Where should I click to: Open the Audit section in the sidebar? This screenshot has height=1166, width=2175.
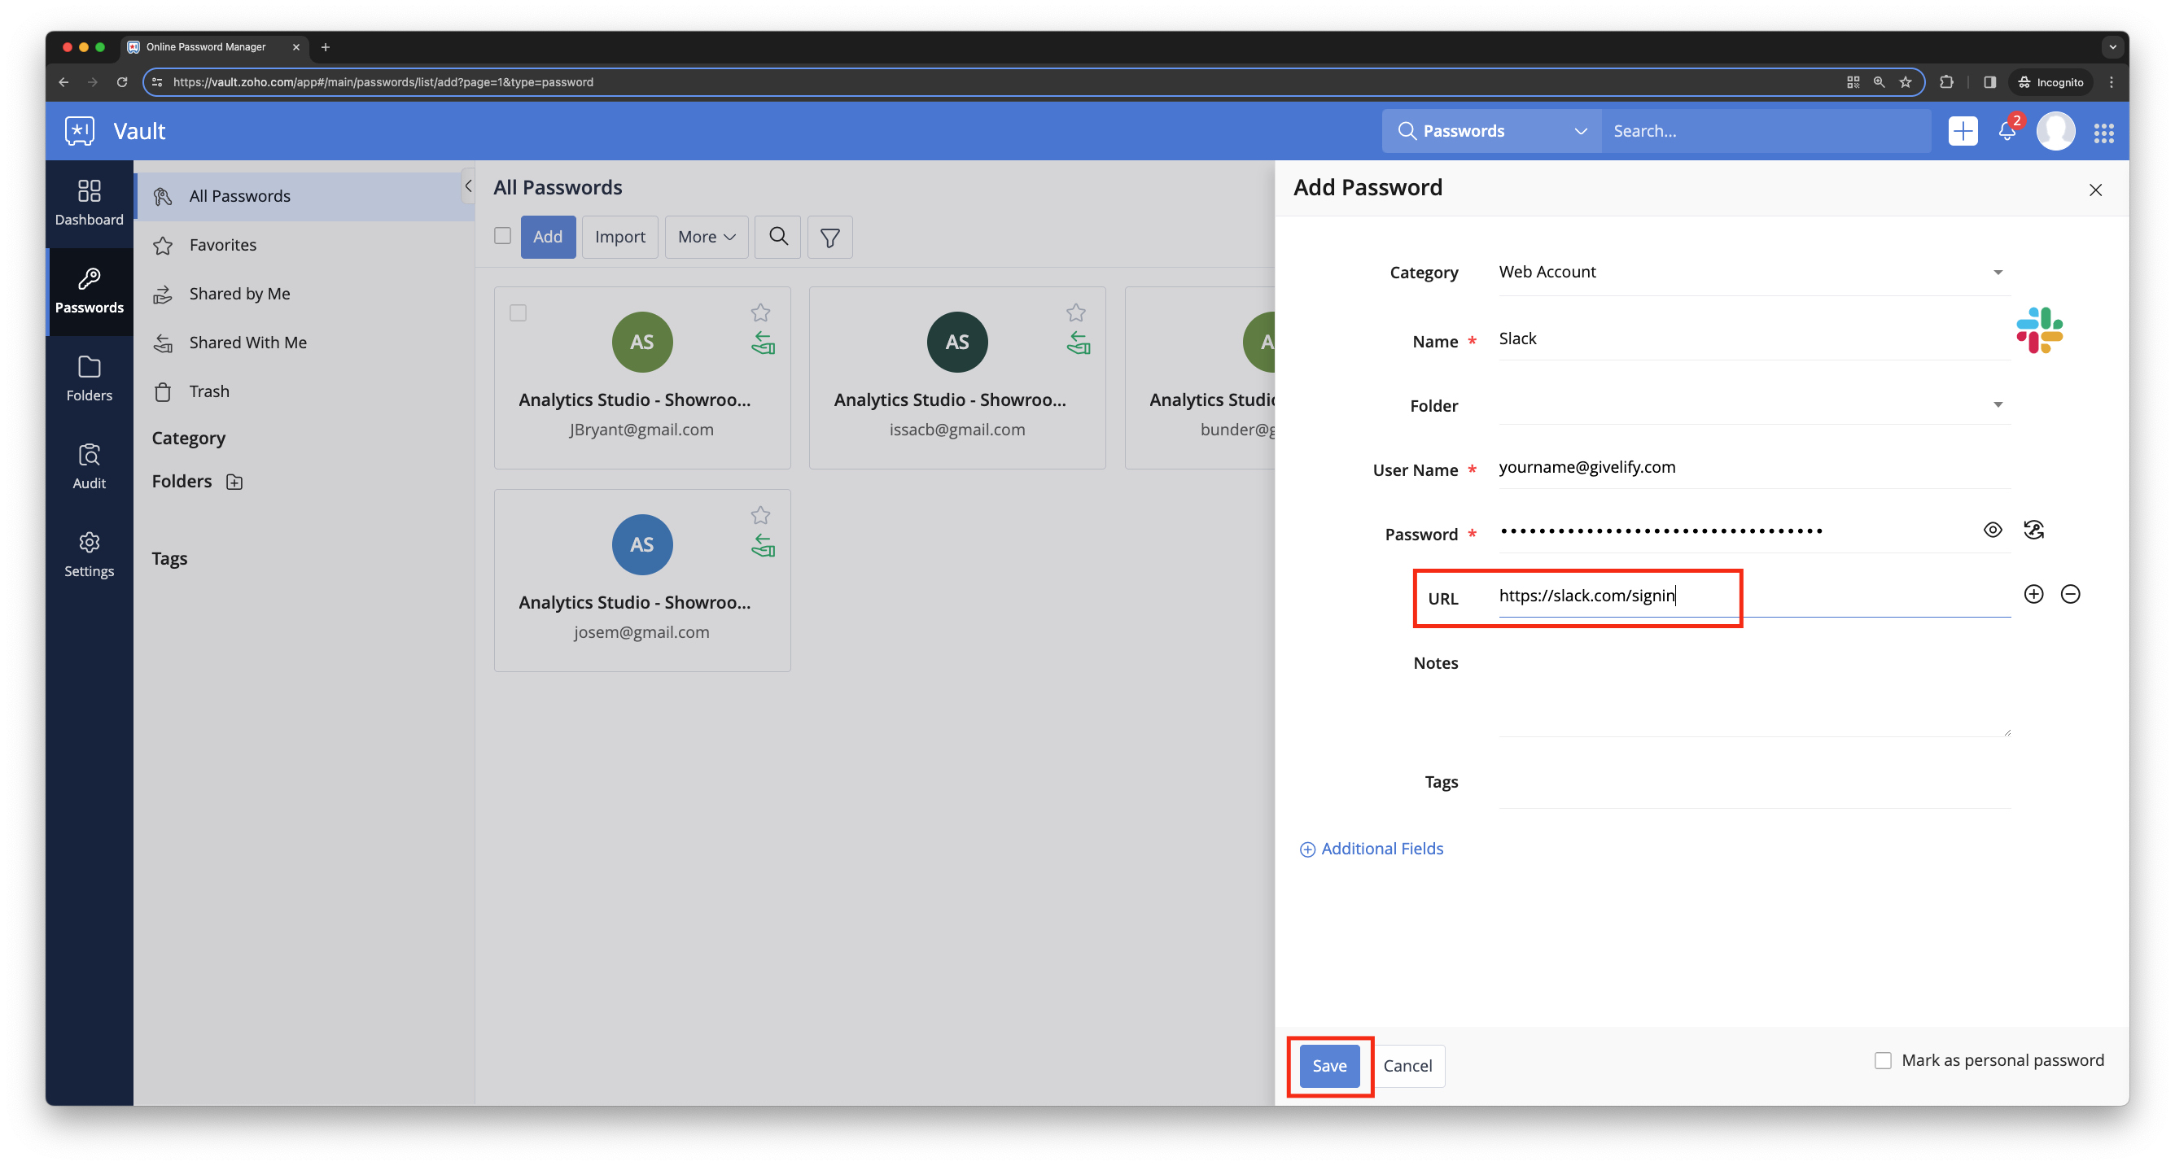point(89,465)
